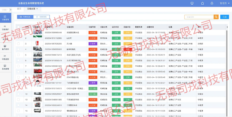
Task: Go to 备件耗材 sidebar module
Action: pos(5,47)
